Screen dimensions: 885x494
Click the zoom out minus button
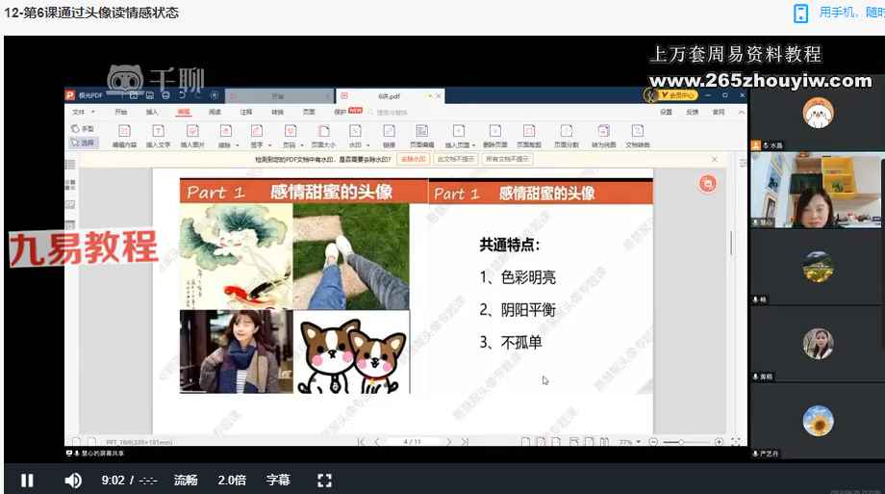[653, 441]
